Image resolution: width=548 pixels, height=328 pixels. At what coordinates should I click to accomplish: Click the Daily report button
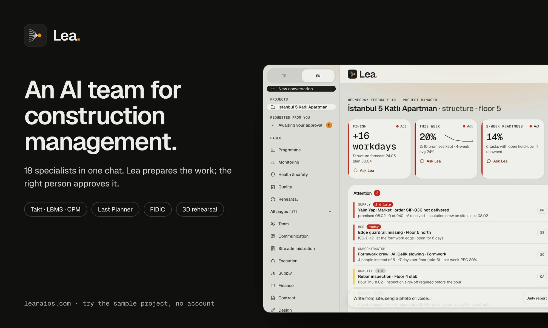[536, 298]
